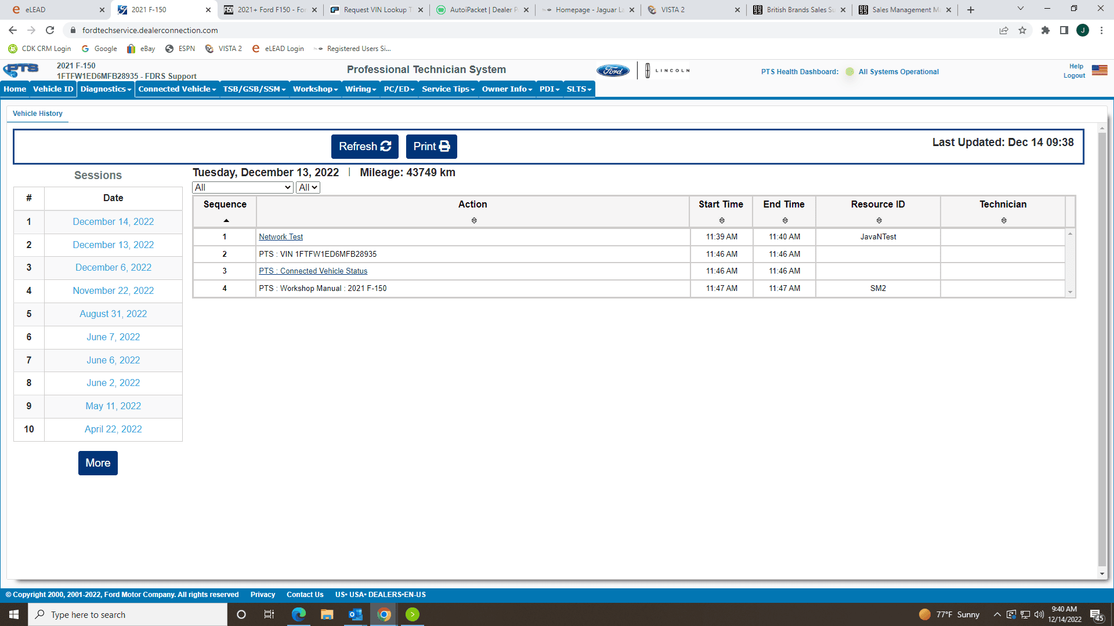This screenshot has width=1114, height=626.
Task: Sort by Start Time column arrows
Action: pos(721,220)
